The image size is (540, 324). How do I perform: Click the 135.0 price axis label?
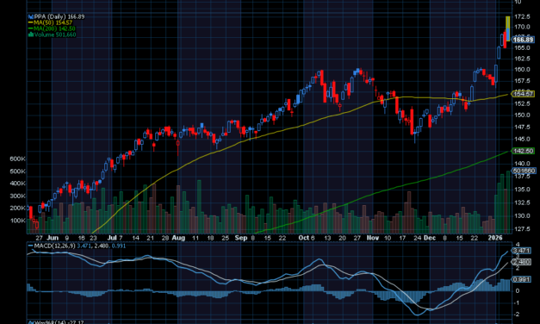[x=522, y=190]
